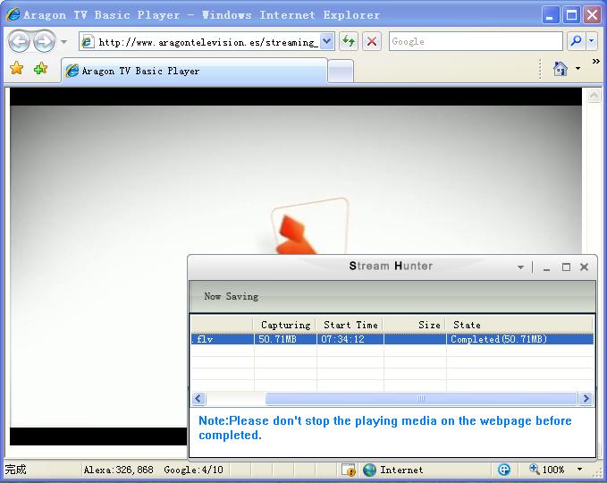
Task: Select the .flv file row
Action: [x=392, y=339]
